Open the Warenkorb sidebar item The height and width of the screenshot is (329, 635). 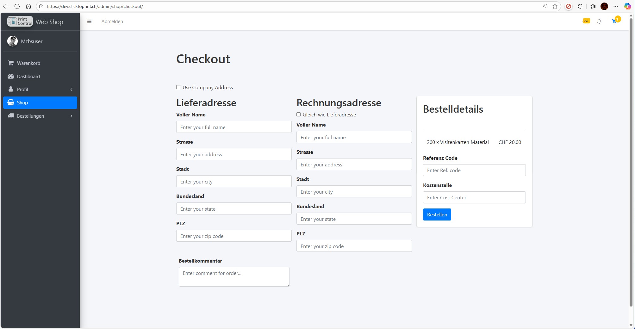28,63
